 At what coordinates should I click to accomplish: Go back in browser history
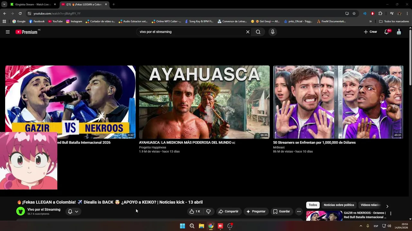pos(5,13)
